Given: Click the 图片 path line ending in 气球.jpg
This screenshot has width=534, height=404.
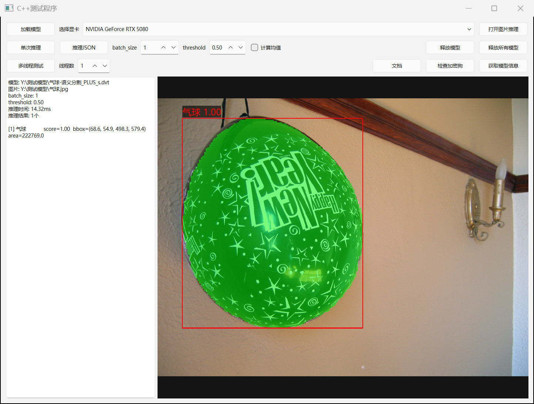Looking at the screenshot, I should (38, 89).
